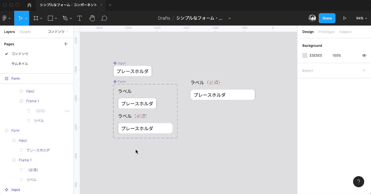Select the サムネイル page
This screenshot has width=371, height=194.
(20, 64)
